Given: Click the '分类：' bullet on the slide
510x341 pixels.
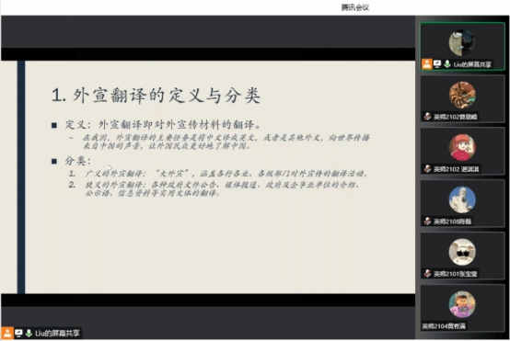Looking at the screenshot, I should (x=77, y=161).
